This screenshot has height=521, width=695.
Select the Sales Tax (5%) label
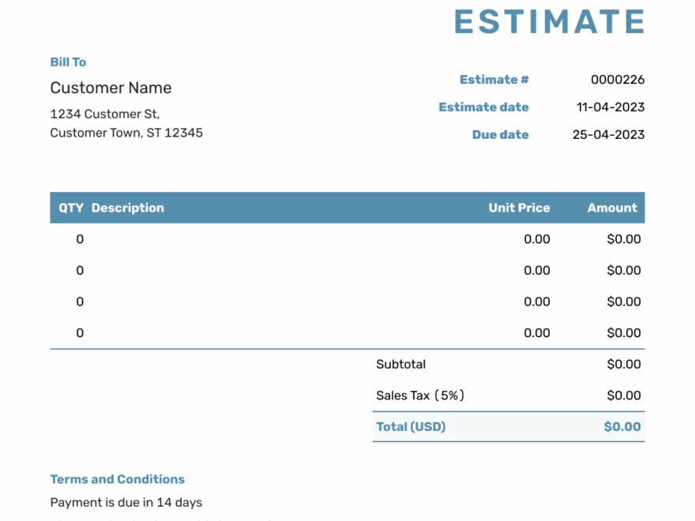pyautogui.click(x=420, y=395)
